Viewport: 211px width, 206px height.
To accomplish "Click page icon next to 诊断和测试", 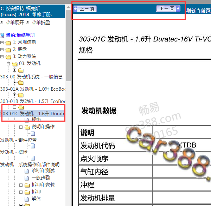I will point(27,171).
